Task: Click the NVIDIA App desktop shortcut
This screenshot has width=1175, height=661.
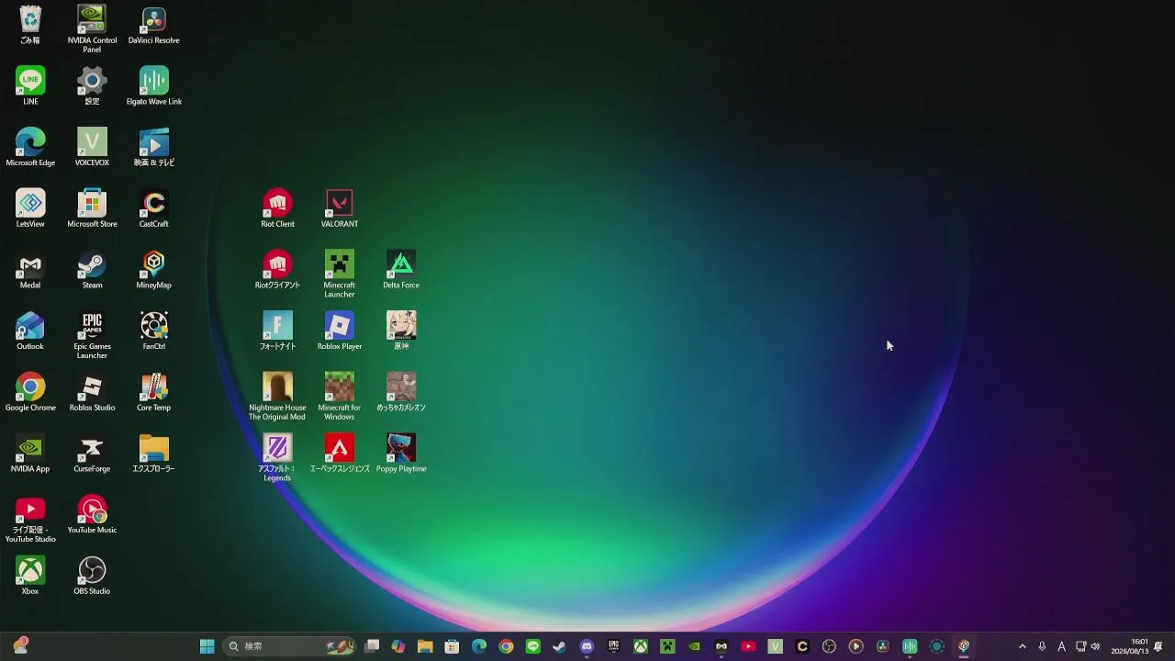Action: 30,454
